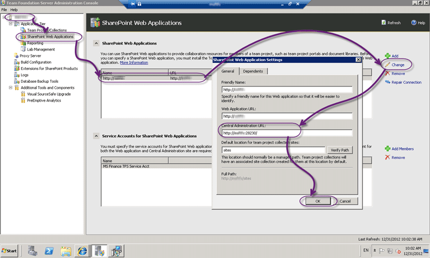Viewport: 430px width, 258px height.
Task: Click the green plus Add icon
Action: (x=388, y=56)
